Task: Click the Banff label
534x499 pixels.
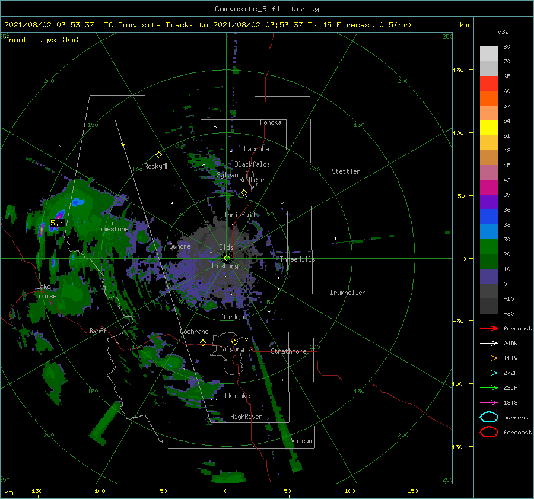Action: (98, 330)
